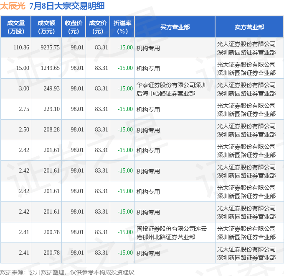The image size is (284, 276).
Task: Click the 卖方营业部 column header
Action: pyautogui.click(x=249, y=27)
